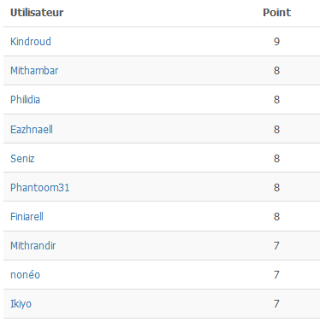Visit the nonéo user page

25,275
